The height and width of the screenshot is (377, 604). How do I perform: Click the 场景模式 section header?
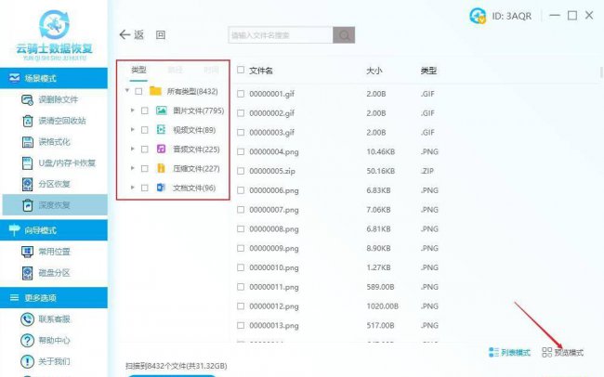pos(54,78)
